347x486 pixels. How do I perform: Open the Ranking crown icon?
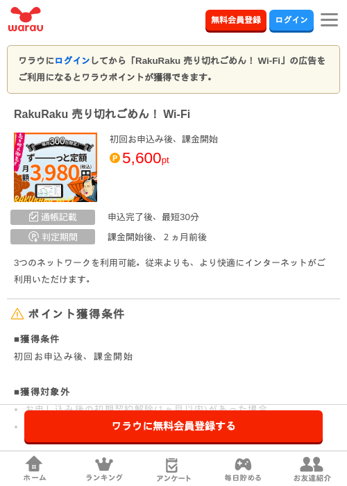(104, 464)
